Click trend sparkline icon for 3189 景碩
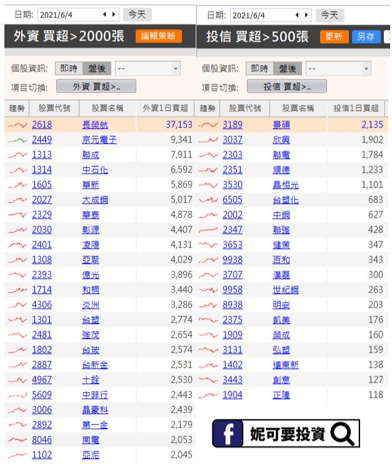 coord(208,125)
